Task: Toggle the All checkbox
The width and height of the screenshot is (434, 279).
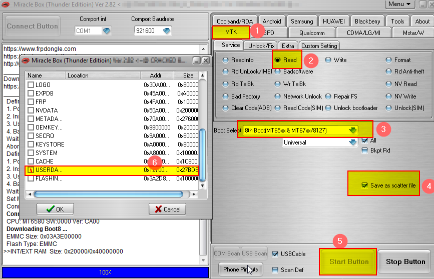Action: pyautogui.click(x=364, y=140)
